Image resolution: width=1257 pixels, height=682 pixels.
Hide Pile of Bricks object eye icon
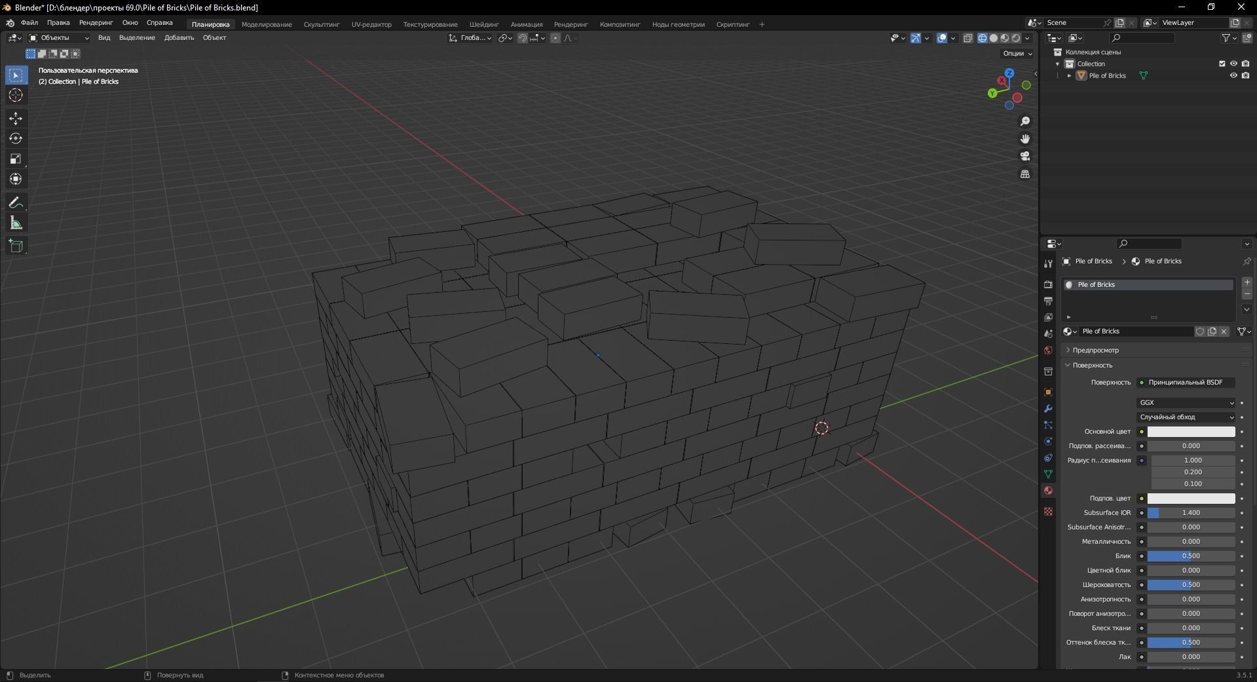coord(1233,75)
